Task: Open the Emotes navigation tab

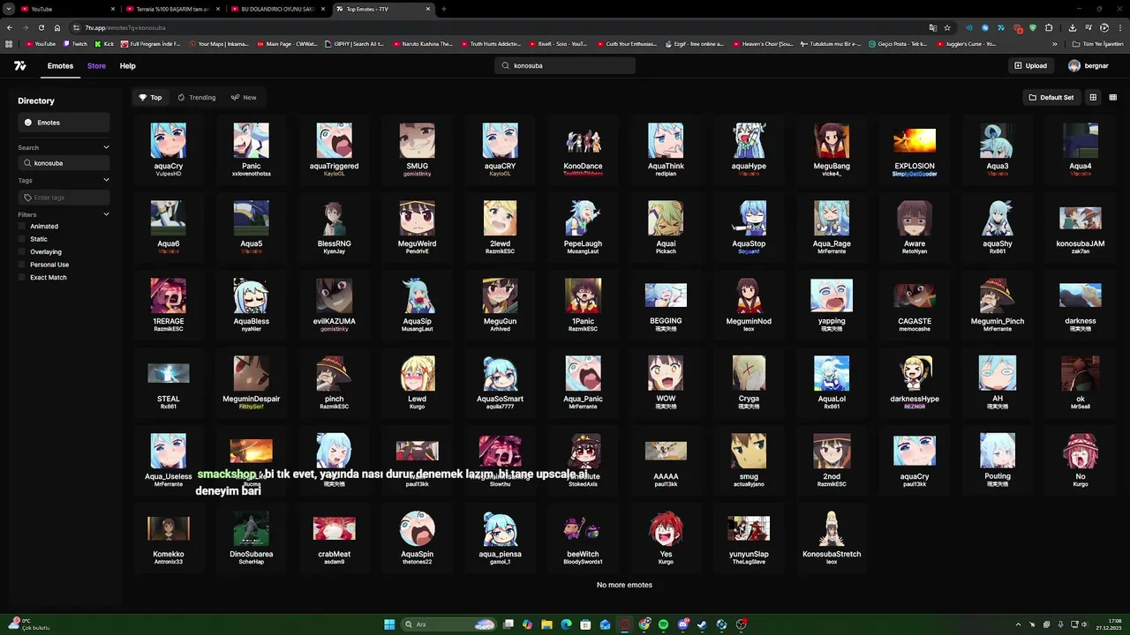Action: [x=60, y=66]
